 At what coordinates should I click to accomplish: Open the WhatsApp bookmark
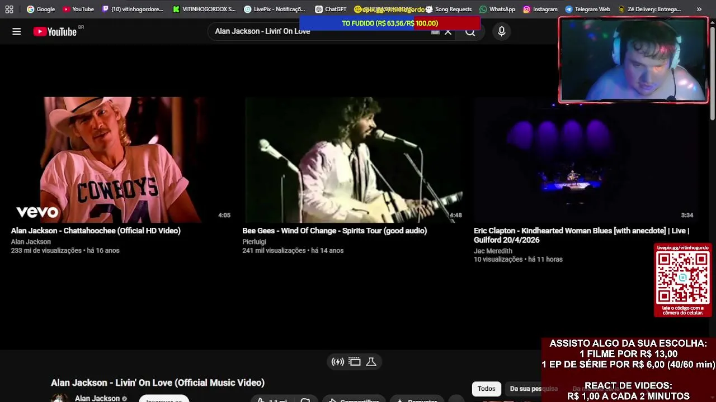click(497, 9)
